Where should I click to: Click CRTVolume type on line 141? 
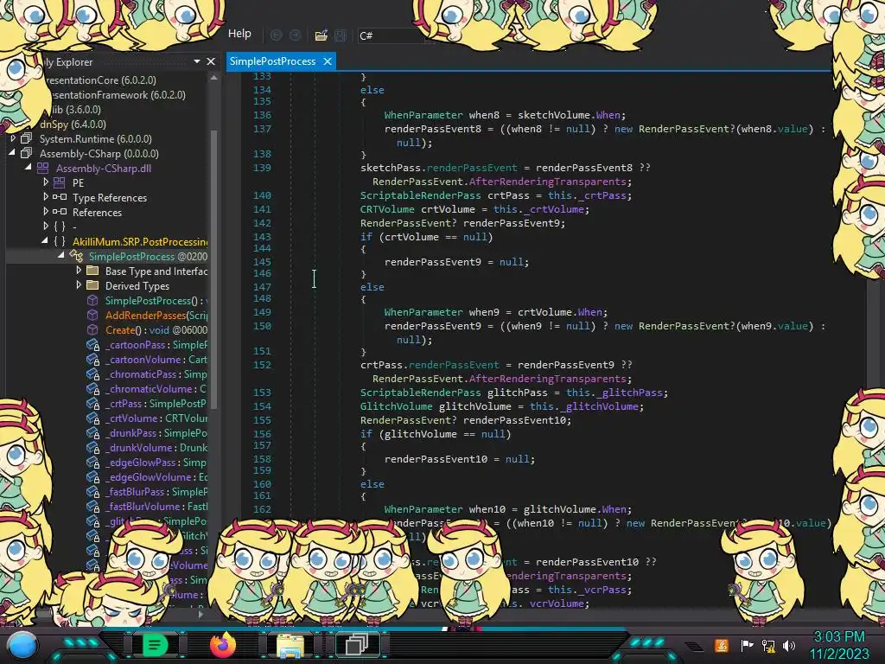pos(387,209)
